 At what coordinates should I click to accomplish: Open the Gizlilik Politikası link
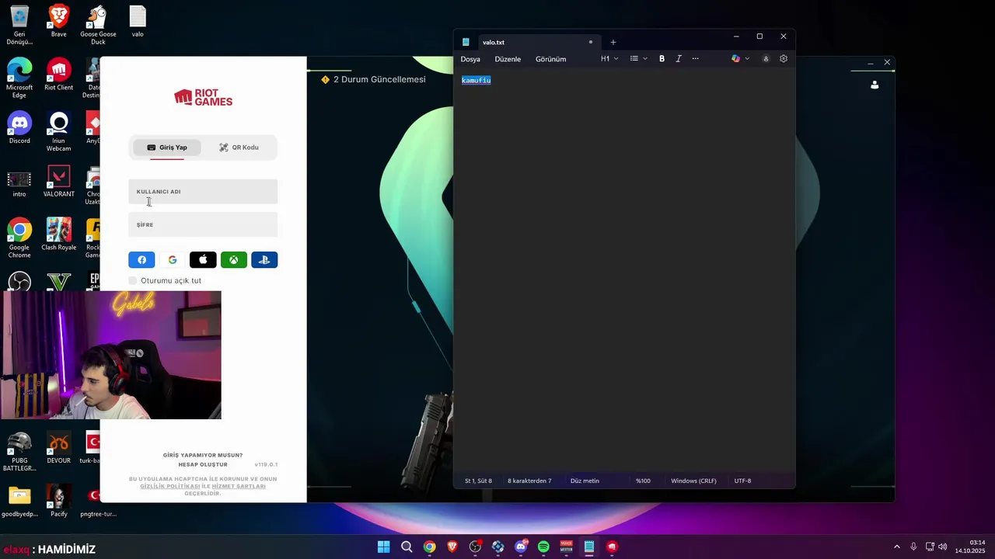170,486
